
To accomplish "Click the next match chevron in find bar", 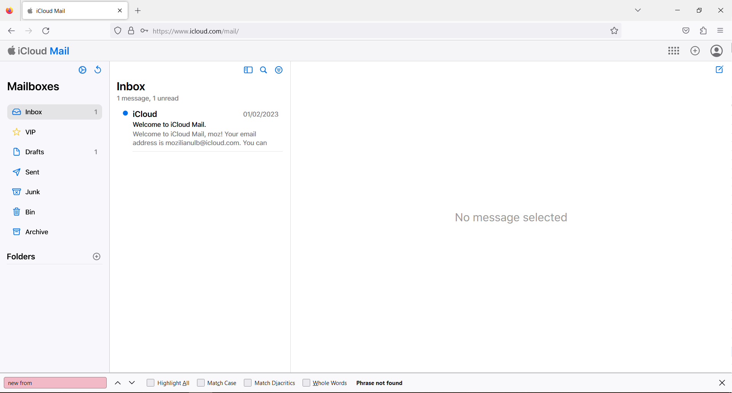I will click(x=132, y=383).
